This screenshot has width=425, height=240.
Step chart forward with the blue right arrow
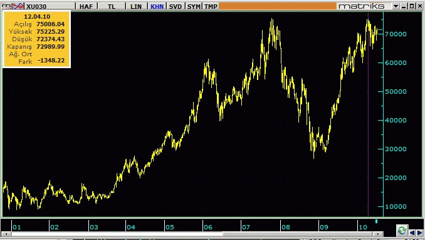pyautogui.click(x=419, y=232)
